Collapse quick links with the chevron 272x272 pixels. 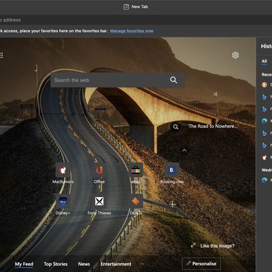click(x=184, y=150)
